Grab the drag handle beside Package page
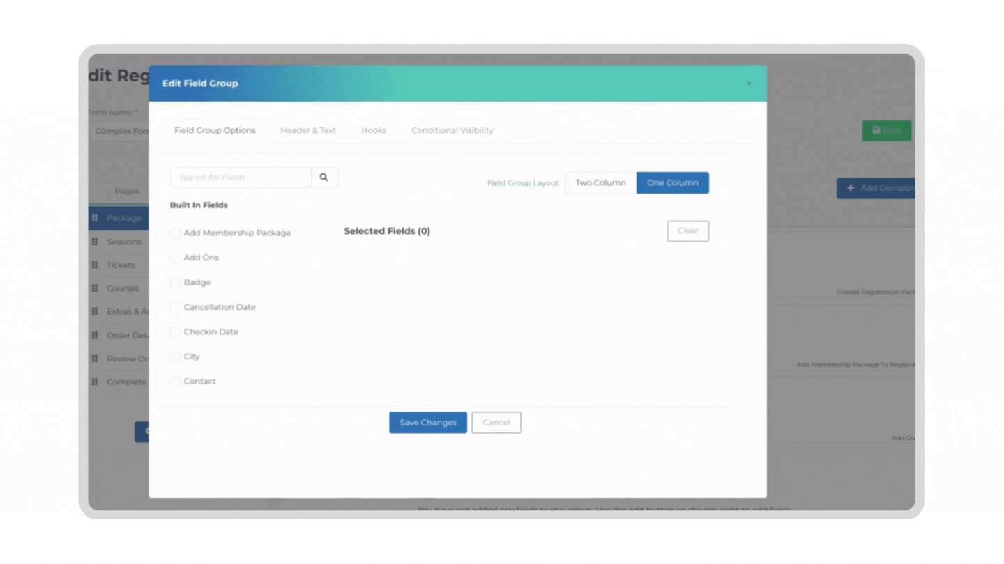Viewport: 1004px width, 564px height. tap(95, 218)
